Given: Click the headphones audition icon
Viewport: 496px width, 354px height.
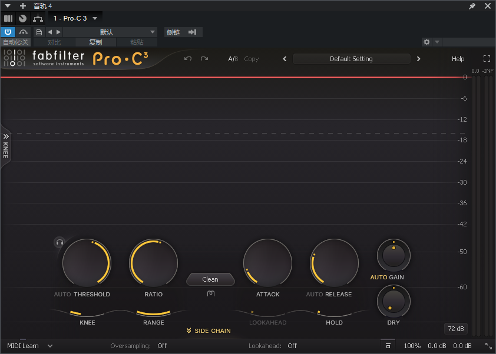Looking at the screenshot, I should click(x=59, y=242).
